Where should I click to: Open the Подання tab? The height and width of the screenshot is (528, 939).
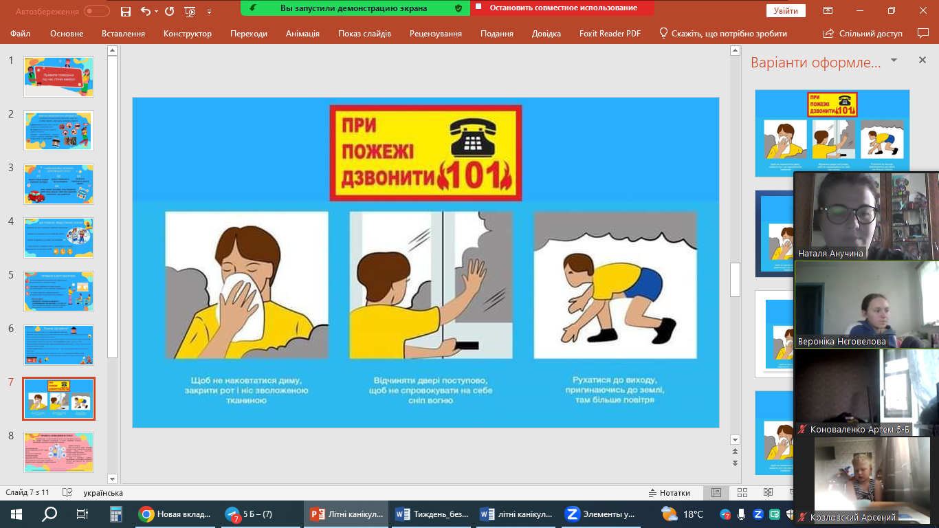click(497, 33)
